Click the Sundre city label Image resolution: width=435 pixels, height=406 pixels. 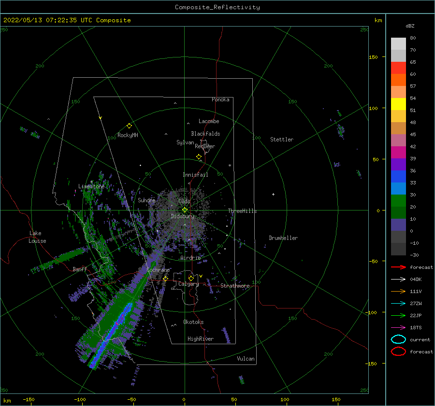coord(146,200)
